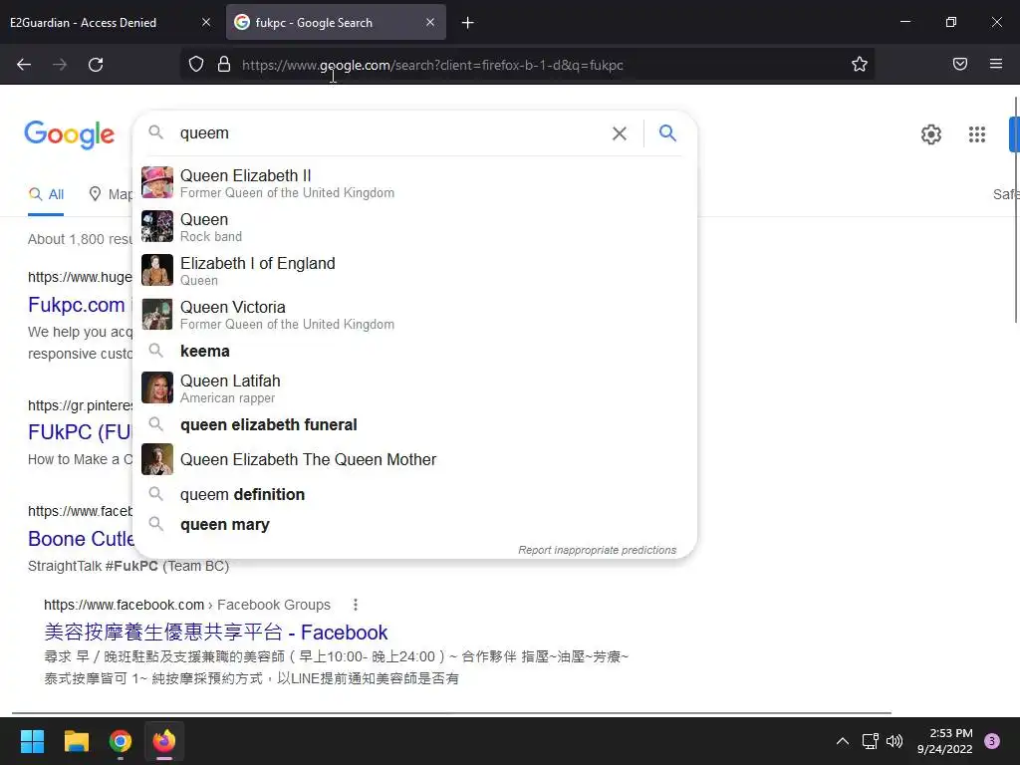Image resolution: width=1020 pixels, height=765 pixels.
Task: Click the Google logo
Action: coord(69,134)
